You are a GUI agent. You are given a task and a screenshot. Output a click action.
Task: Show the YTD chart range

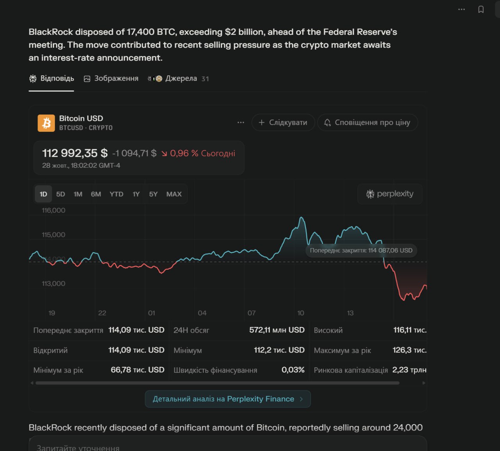116,194
